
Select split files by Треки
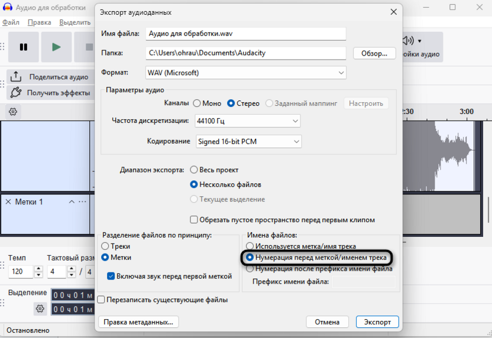tap(115, 246)
